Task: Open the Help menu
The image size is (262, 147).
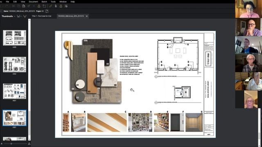Action: pos(72,2)
